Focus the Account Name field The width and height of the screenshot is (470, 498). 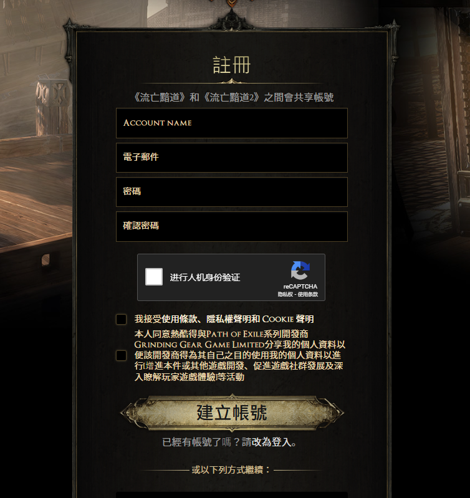click(x=232, y=123)
